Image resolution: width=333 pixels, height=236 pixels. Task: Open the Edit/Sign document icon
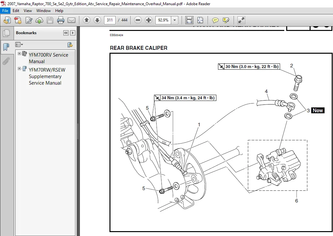pos(29,20)
